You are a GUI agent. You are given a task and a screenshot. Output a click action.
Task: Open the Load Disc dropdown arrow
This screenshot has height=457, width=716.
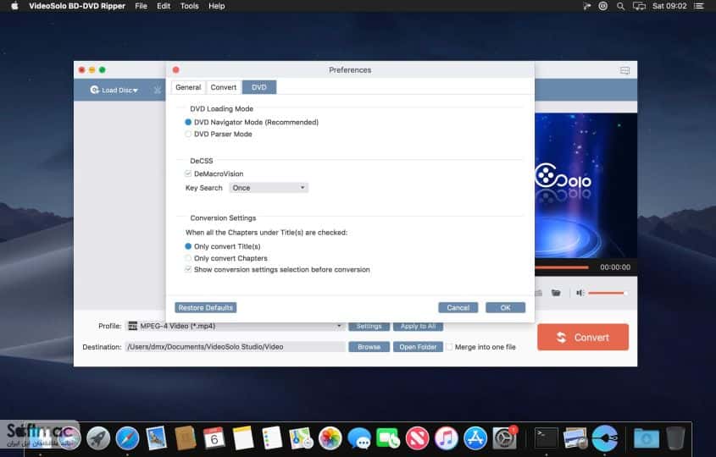(136, 91)
